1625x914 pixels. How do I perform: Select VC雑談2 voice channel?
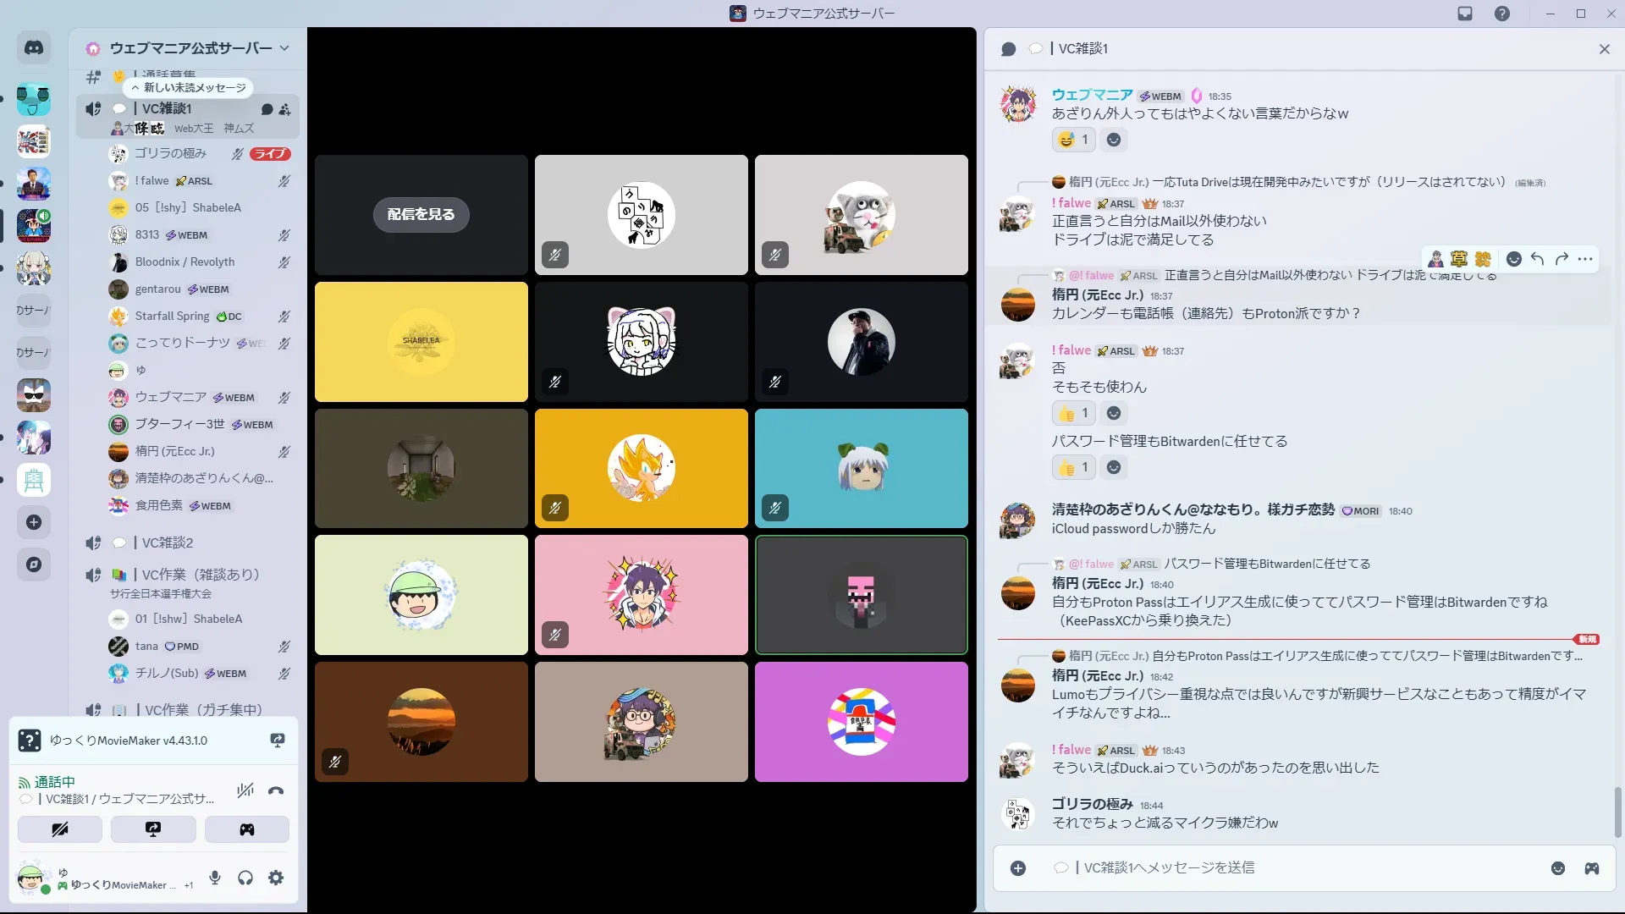[168, 542]
